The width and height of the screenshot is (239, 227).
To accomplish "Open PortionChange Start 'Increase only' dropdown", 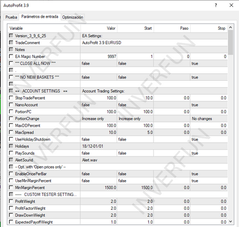I will tap(136, 119).
